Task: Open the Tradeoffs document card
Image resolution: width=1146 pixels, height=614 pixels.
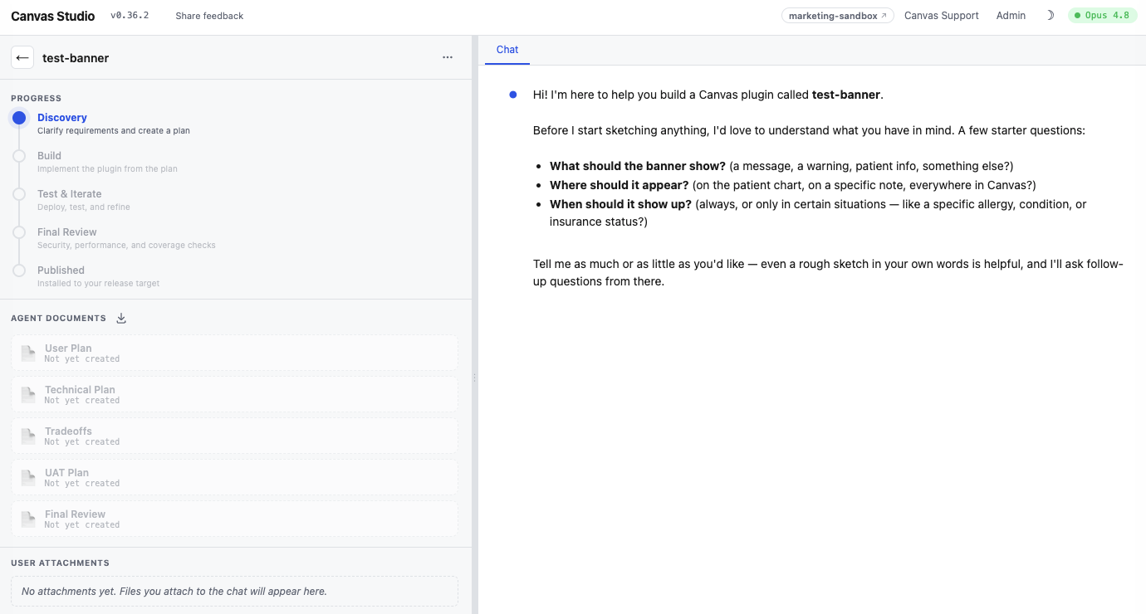Action: click(x=234, y=436)
